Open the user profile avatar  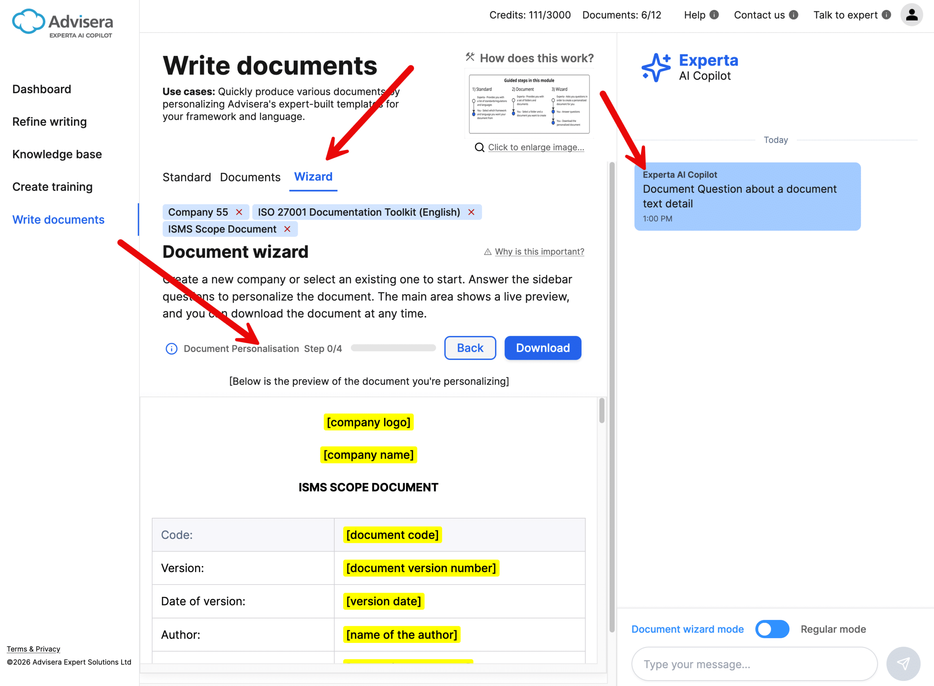point(912,15)
